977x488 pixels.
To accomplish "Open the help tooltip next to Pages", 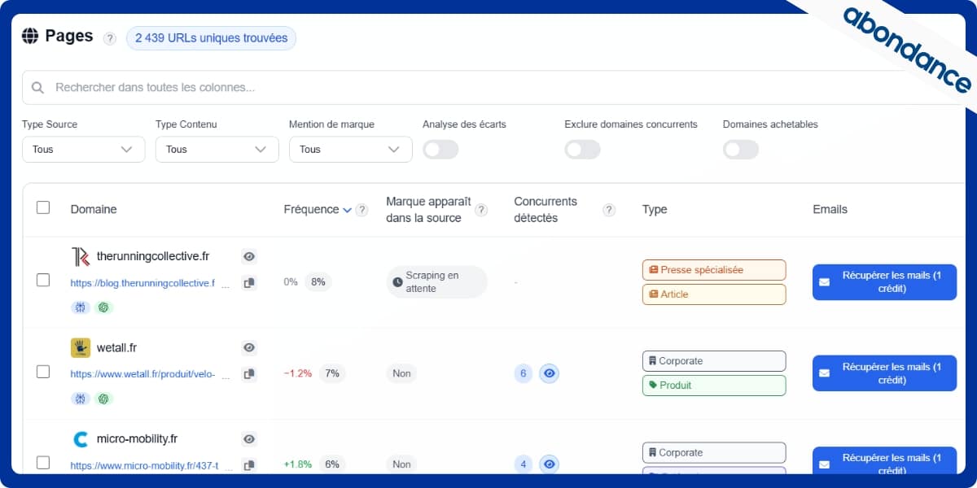I will coord(109,38).
